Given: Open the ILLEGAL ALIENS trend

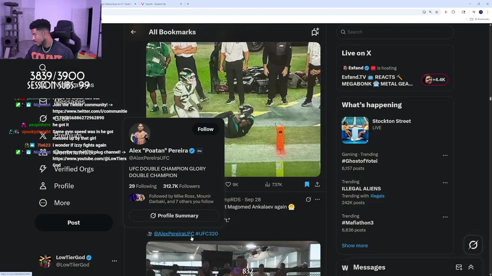Looking at the screenshot, I should [x=361, y=189].
